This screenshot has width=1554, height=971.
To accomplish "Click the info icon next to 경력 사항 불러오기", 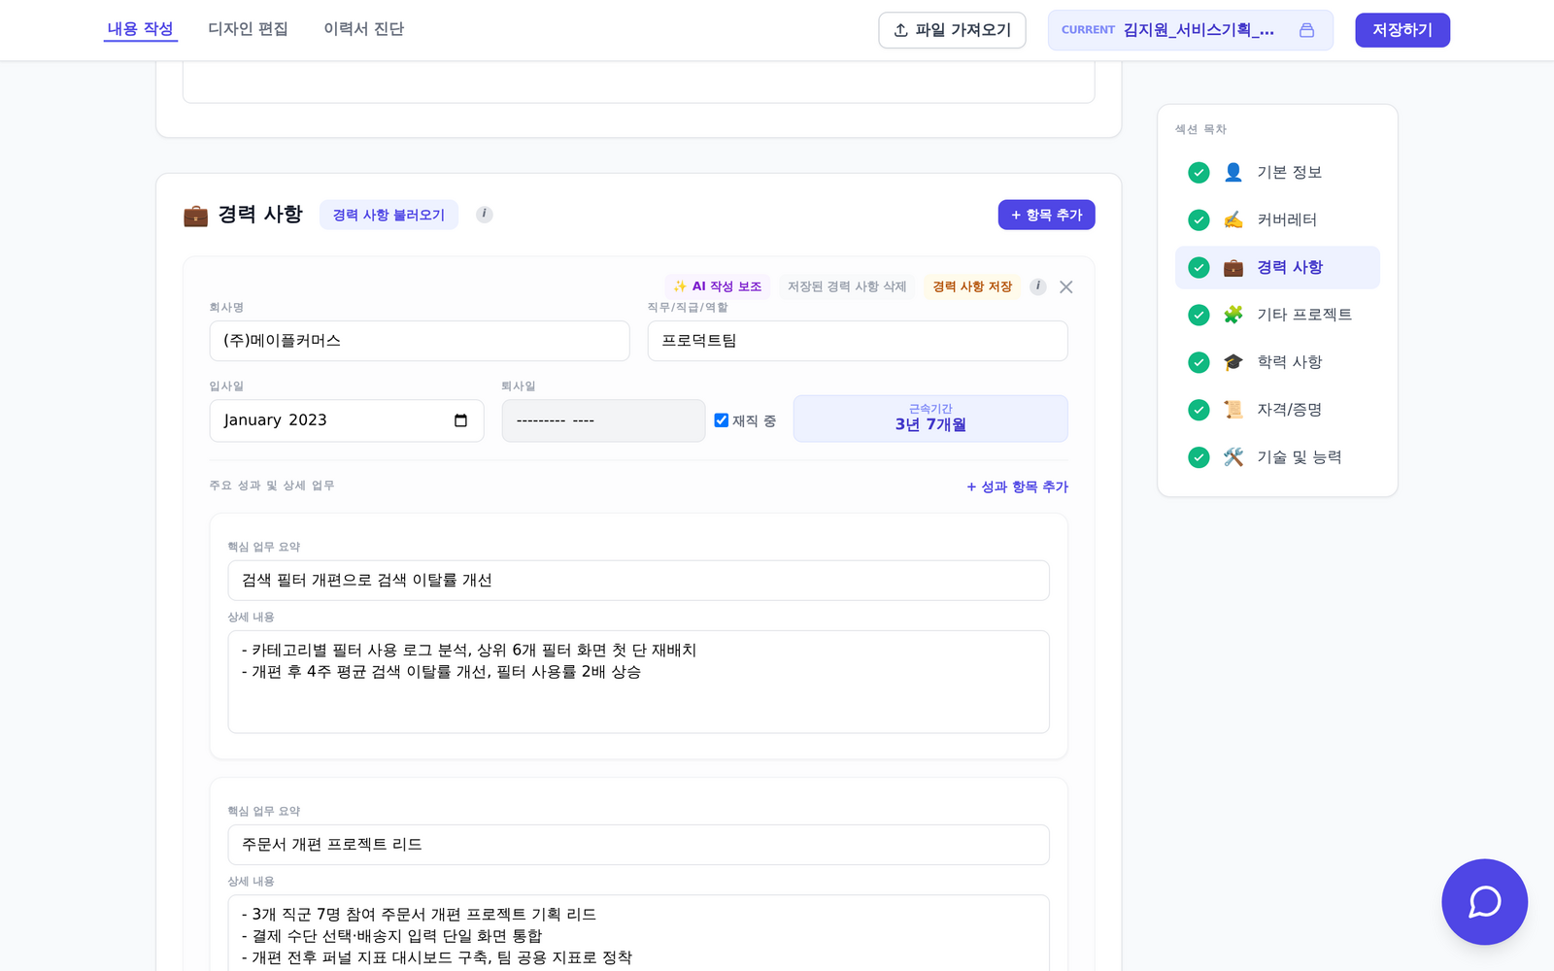I will [485, 215].
